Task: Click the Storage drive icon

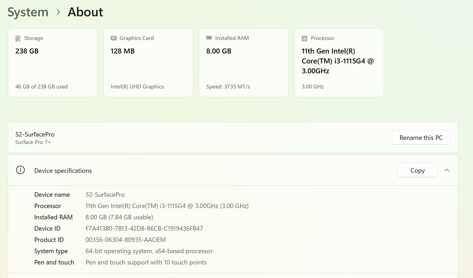Action: coord(18,38)
